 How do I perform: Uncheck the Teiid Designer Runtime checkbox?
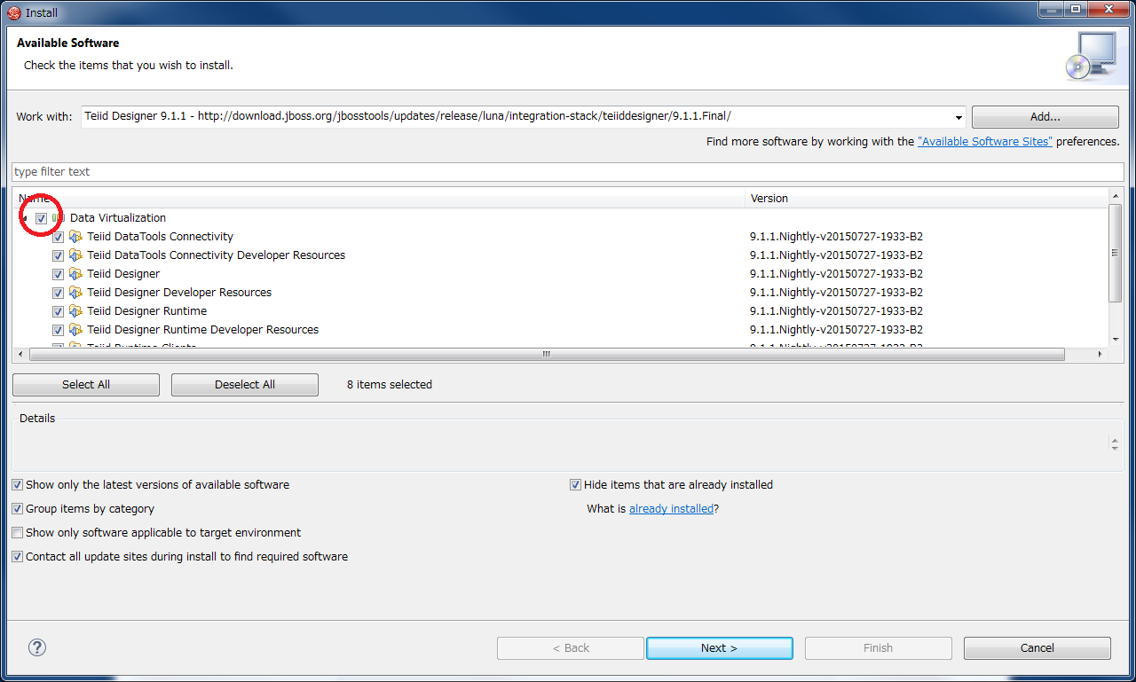point(59,311)
